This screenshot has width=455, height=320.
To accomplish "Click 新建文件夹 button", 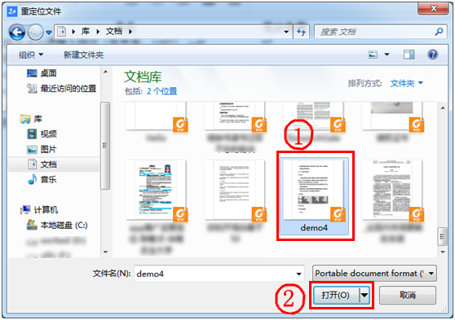I will (83, 55).
